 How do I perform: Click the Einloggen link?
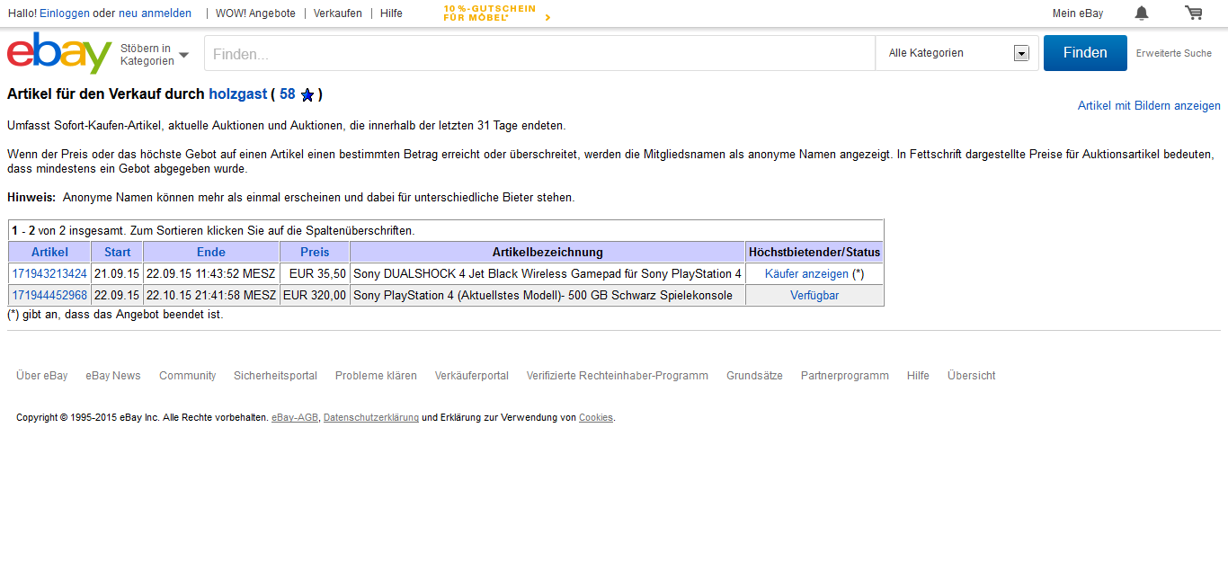click(65, 13)
